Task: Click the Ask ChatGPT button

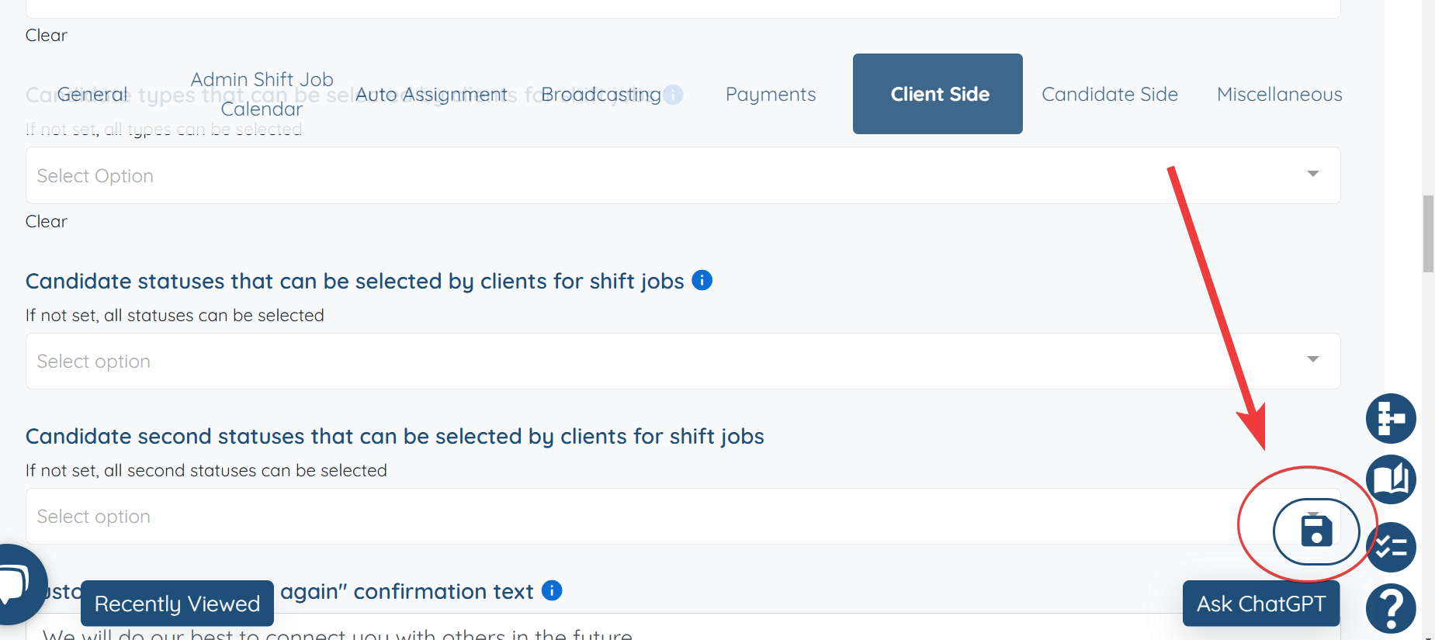Action: pos(1261,604)
